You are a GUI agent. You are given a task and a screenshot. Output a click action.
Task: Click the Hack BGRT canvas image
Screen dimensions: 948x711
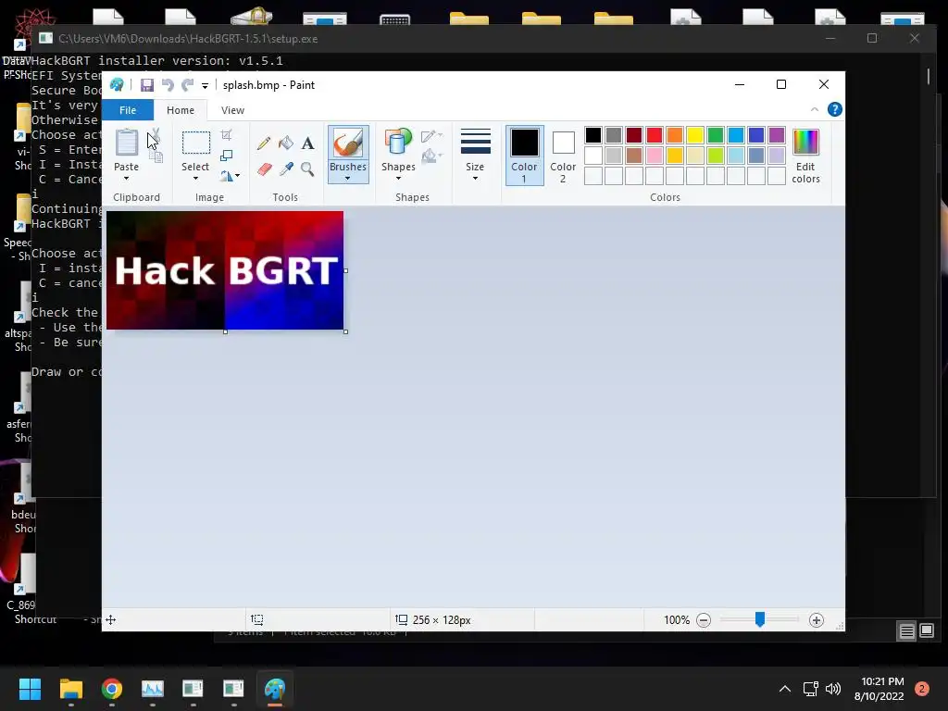tap(225, 270)
